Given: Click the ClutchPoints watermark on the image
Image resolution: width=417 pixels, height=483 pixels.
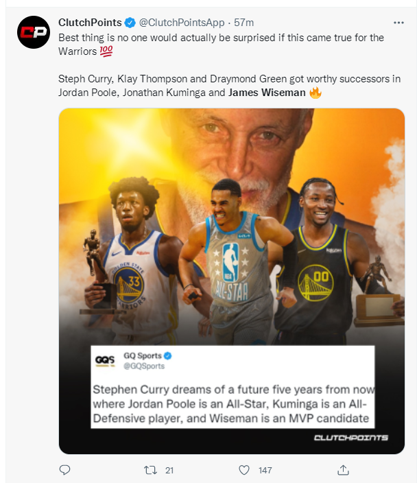Looking at the screenshot, I should pyautogui.click(x=350, y=438).
